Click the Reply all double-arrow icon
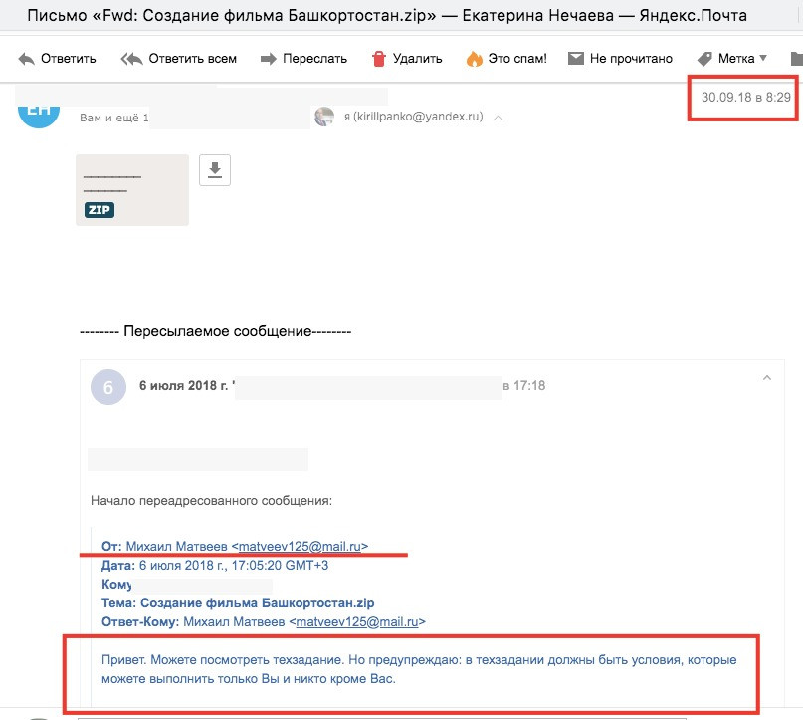This screenshot has width=803, height=720. click(x=131, y=59)
